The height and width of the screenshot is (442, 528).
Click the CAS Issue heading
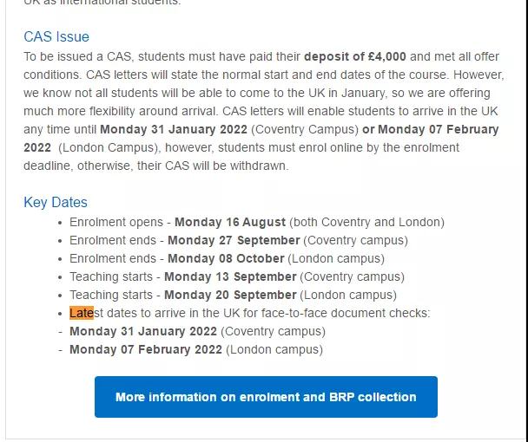click(56, 36)
